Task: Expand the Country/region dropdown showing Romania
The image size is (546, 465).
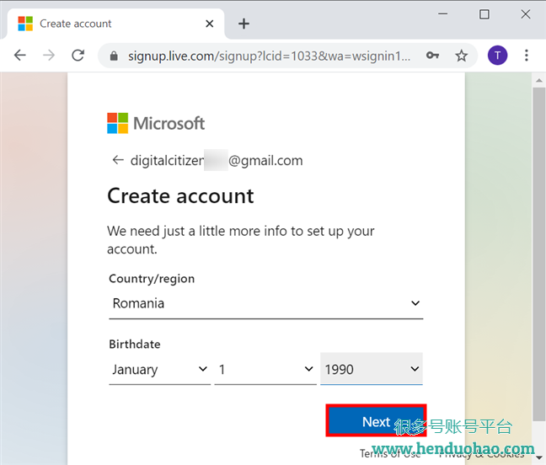Action: coord(265,303)
